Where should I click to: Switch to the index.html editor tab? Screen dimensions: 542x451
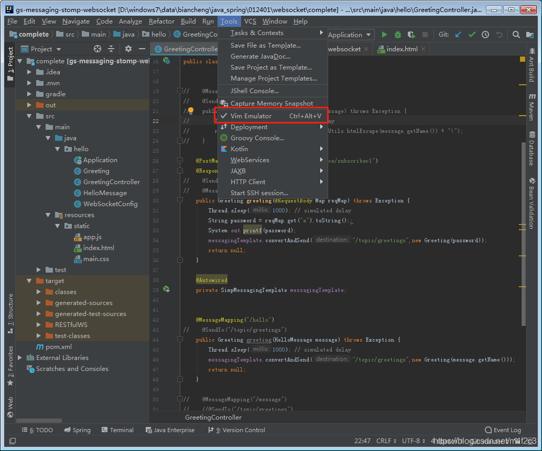click(402, 49)
